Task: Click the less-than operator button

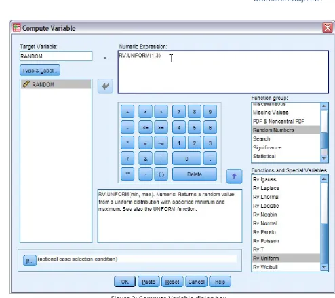Action: 145,111
